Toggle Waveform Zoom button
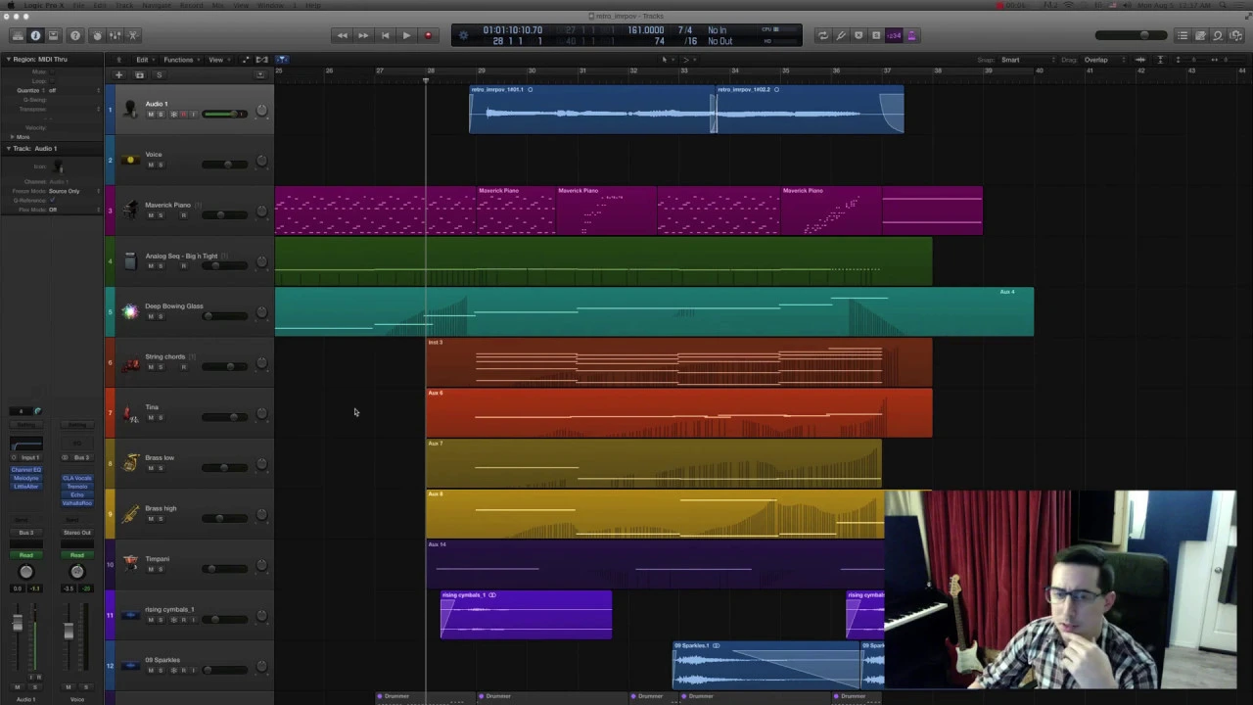The height and width of the screenshot is (705, 1253). [x=1140, y=60]
